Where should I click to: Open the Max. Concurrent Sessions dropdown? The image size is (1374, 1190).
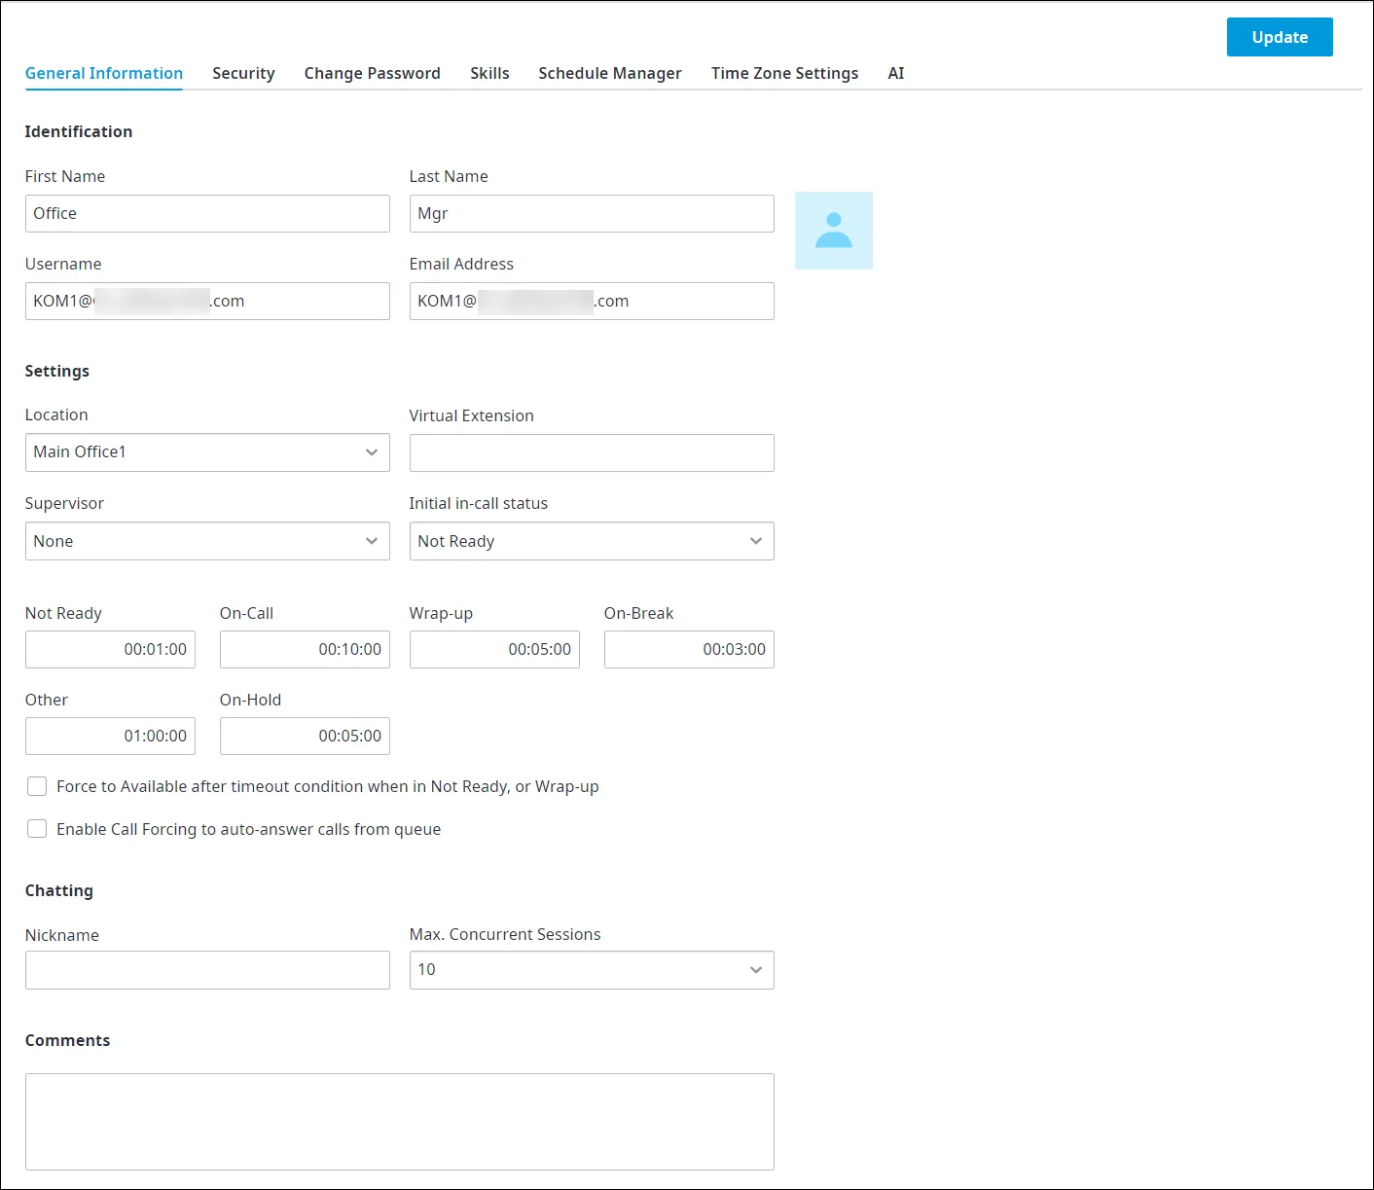coord(592,970)
